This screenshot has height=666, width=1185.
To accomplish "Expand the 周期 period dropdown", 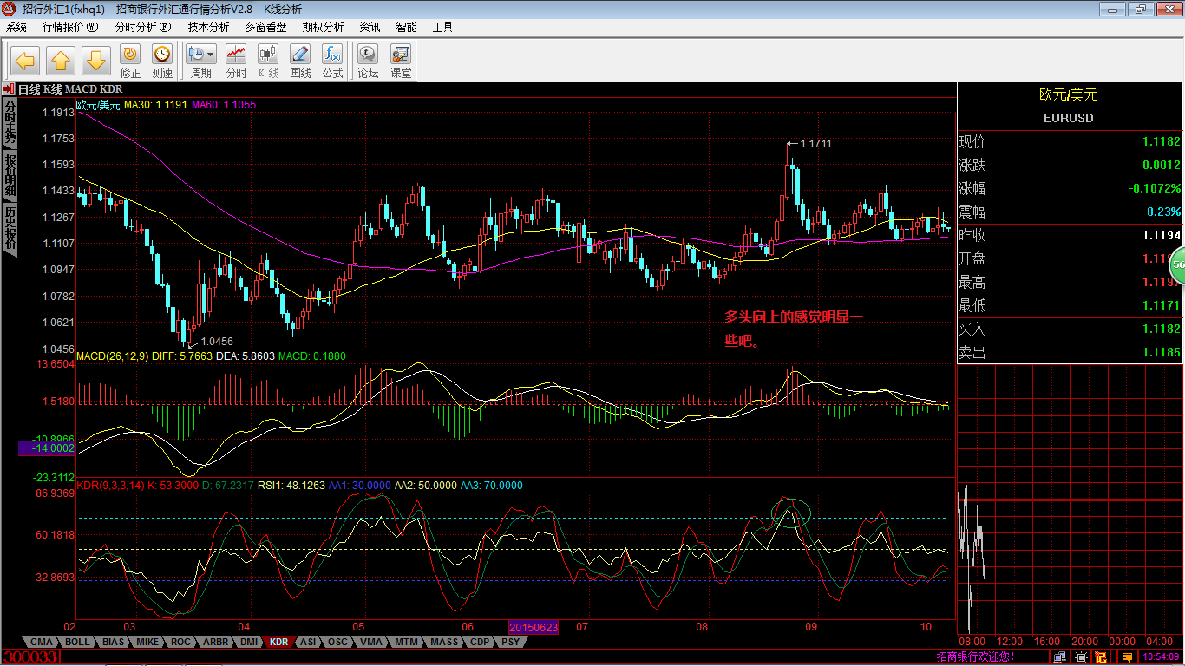I will pyautogui.click(x=211, y=54).
